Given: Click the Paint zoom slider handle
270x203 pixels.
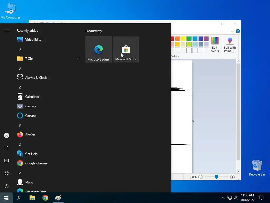Looking at the screenshot, I should (x=216, y=177).
